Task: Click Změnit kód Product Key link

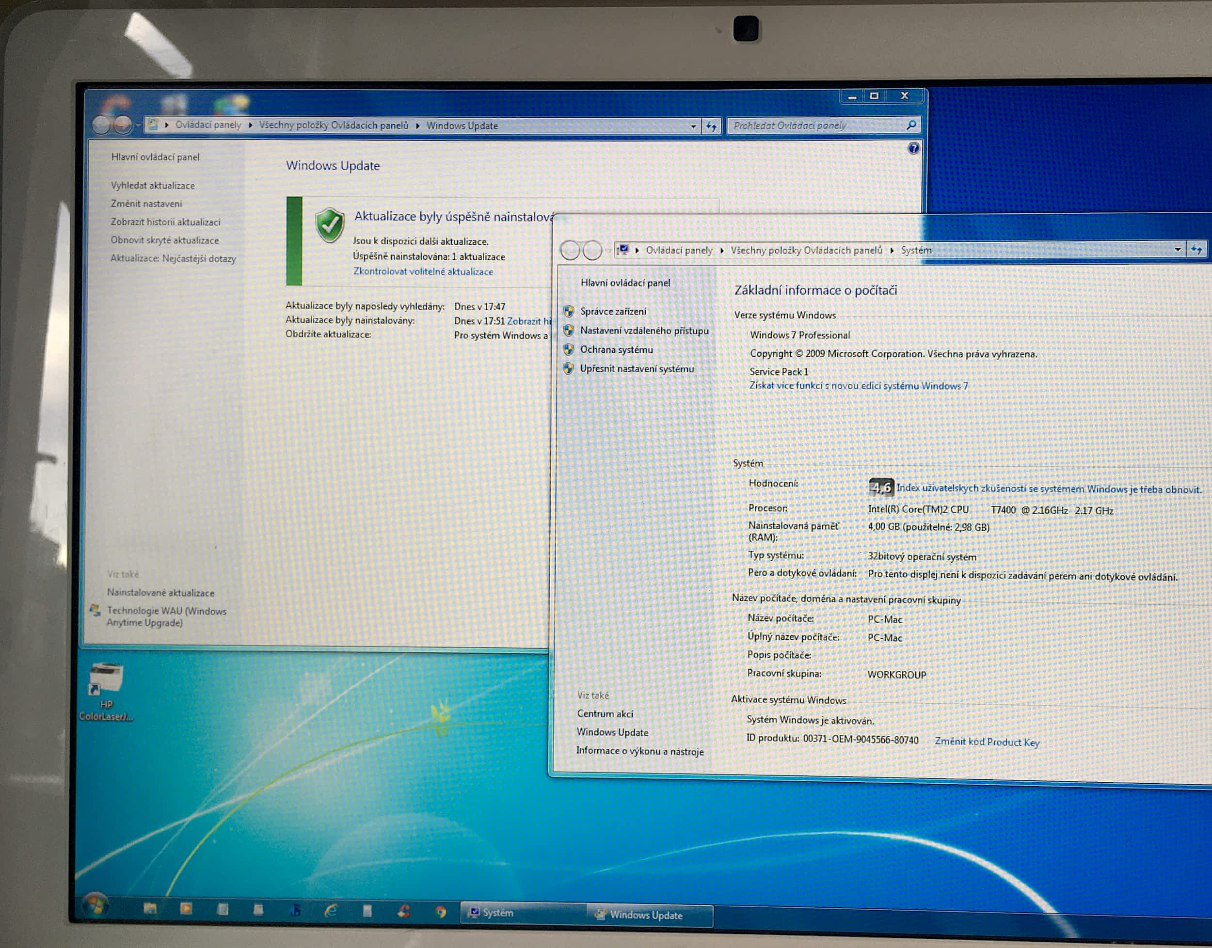Action: [x=987, y=742]
